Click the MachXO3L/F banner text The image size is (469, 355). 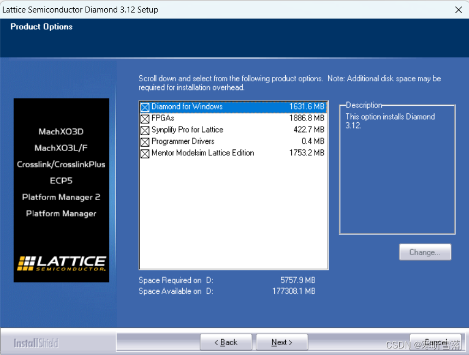pos(61,148)
